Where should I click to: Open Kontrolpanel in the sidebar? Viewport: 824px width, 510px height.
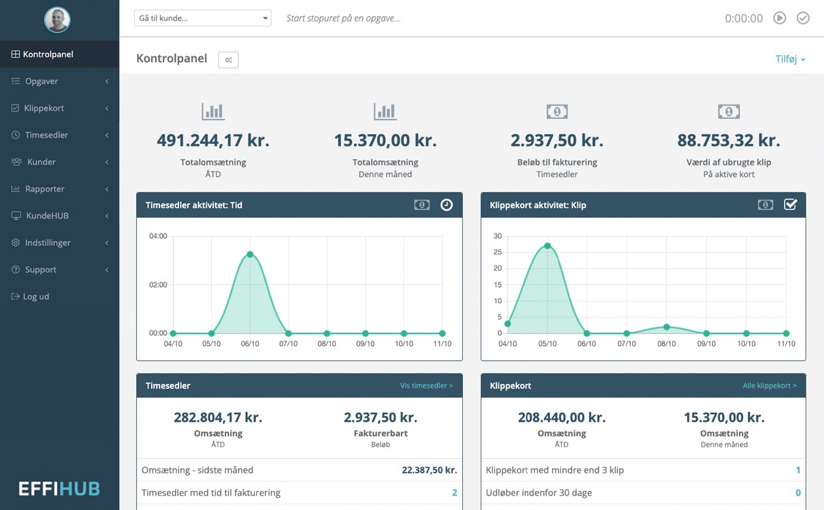click(48, 54)
